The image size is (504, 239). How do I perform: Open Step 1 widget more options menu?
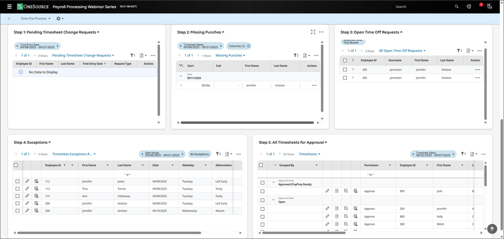(x=153, y=56)
